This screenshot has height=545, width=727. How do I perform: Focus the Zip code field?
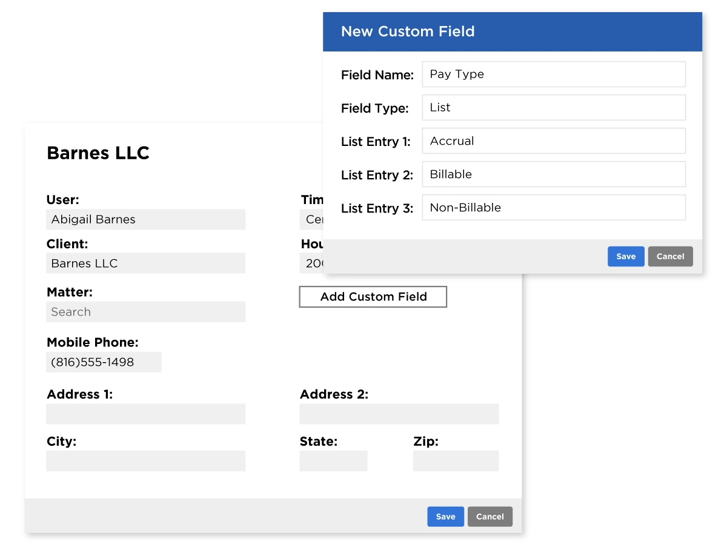pyautogui.click(x=456, y=461)
